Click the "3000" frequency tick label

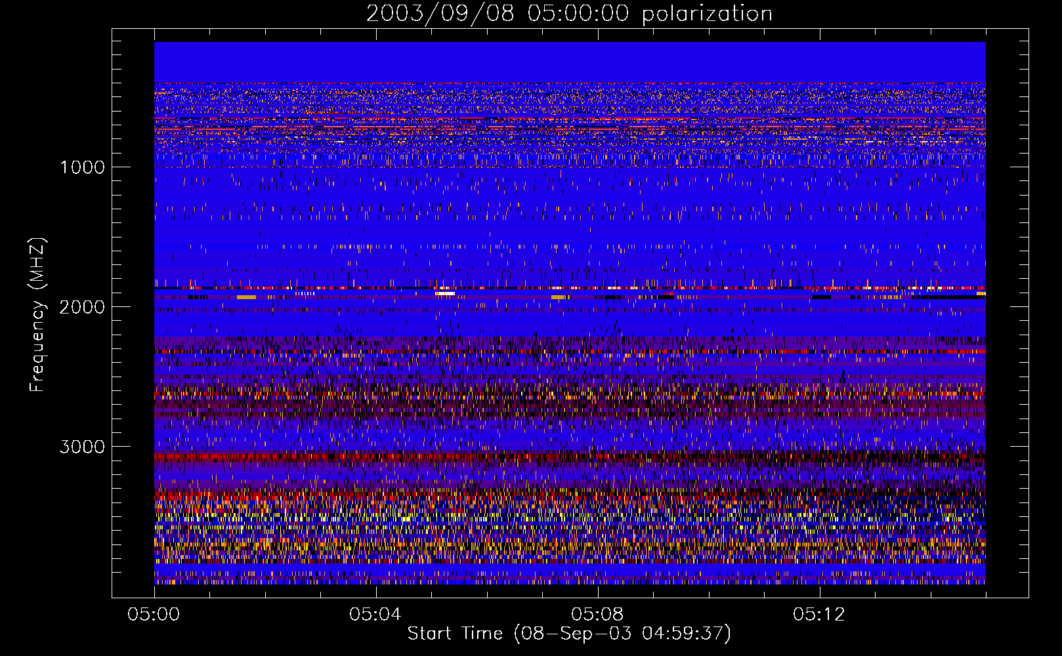tap(82, 447)
